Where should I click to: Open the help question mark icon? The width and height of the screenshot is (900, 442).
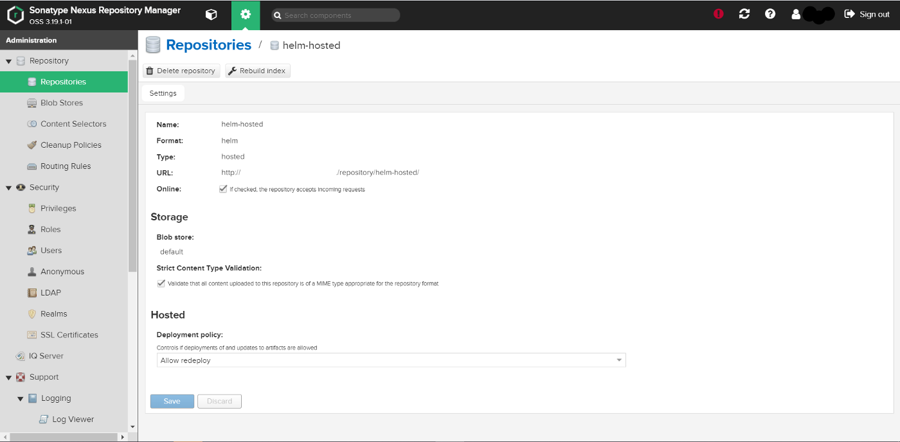[770, 13]
